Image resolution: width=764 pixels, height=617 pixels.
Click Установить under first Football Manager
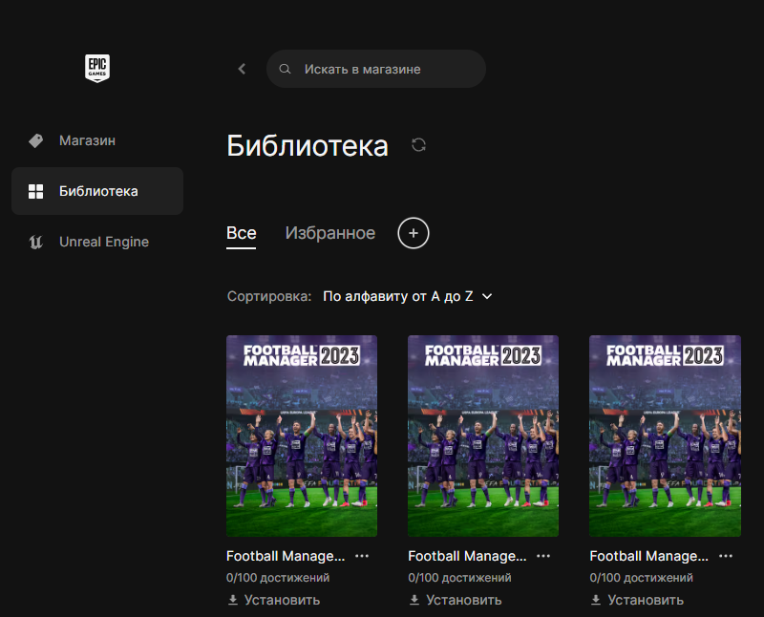[274, 600]
